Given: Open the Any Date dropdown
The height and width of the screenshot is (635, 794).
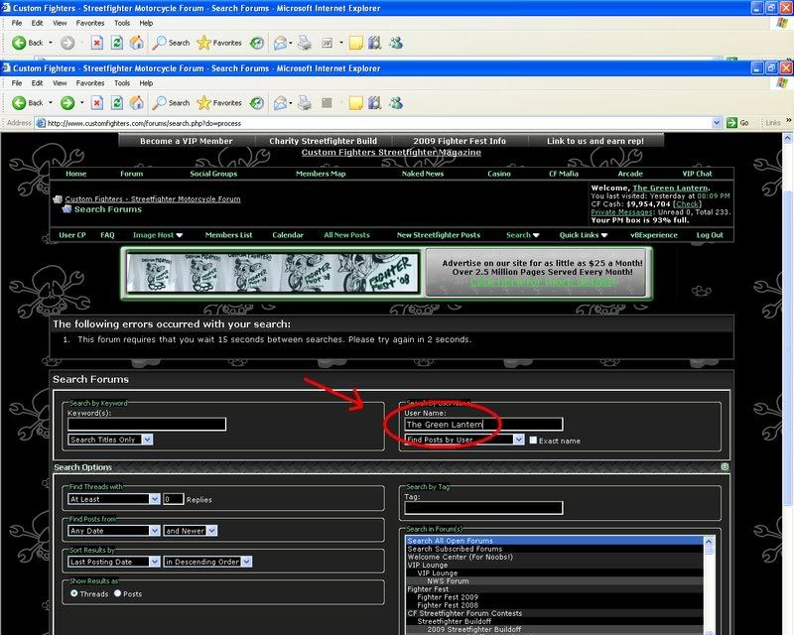Looking at the screenshot, I should 114,531.
